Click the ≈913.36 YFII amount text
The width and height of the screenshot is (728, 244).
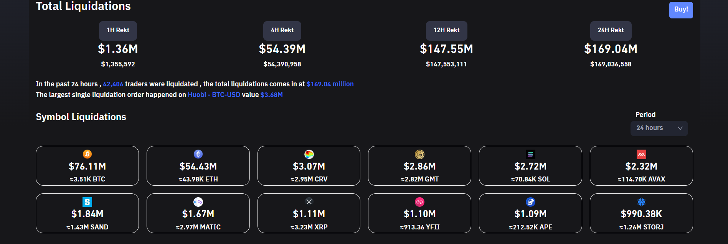coord(419,227)
